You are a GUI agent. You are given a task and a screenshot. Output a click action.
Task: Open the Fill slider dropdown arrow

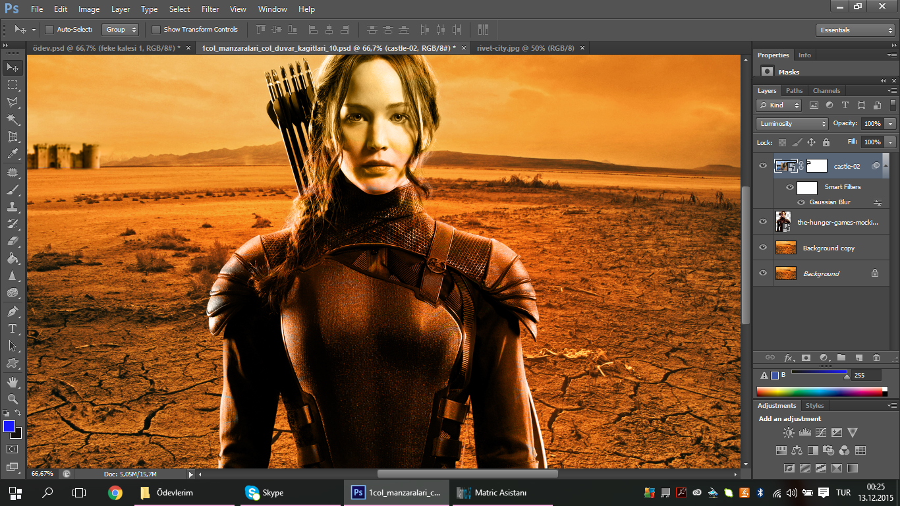(x=891, y=142)
